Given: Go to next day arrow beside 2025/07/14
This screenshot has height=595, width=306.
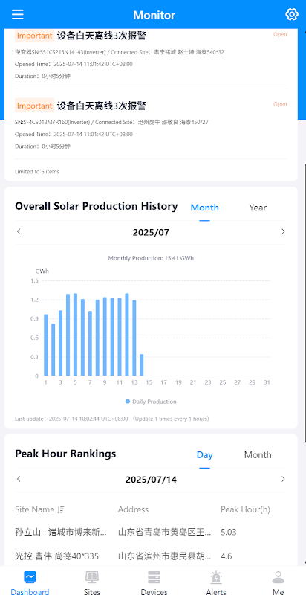Looking at the screenshot, I should point(283,479).
